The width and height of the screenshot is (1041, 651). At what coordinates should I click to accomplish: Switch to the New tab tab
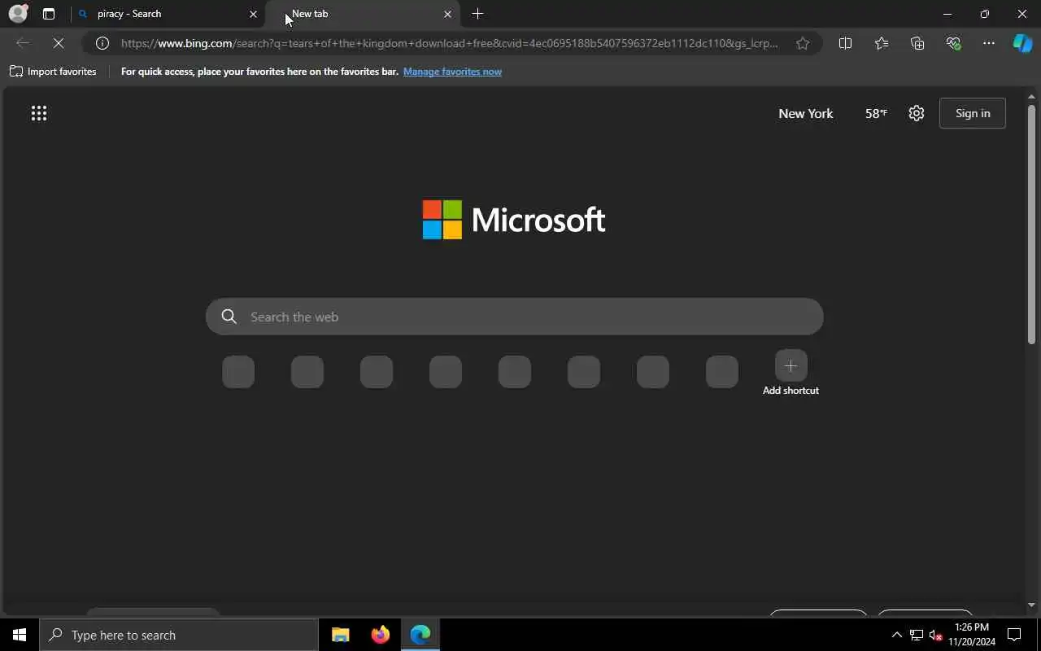[x=363, y=14]
